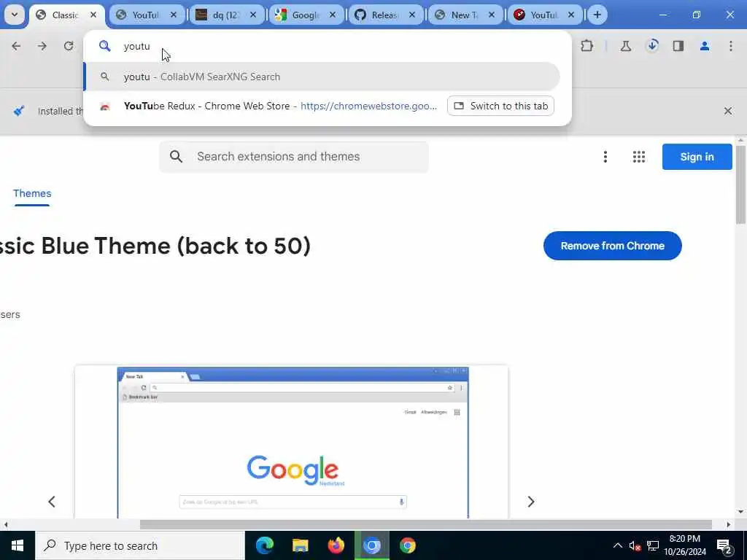This screenshot has width=747, height=560.
Task: Show hidden tray icons chevron
Action: pyautogui.click(x=617, y=545)
